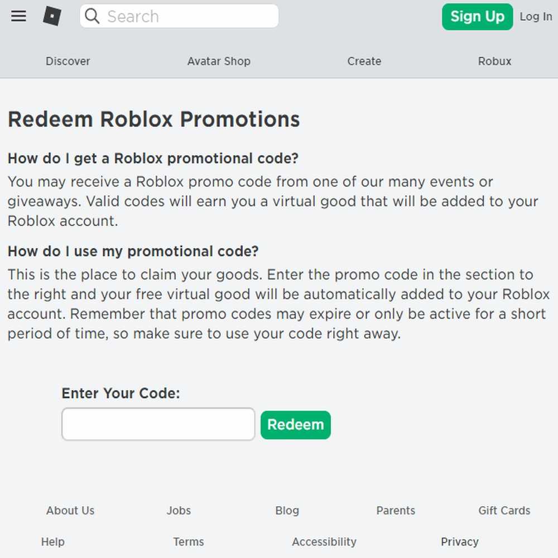Select the Create tab
This screenshot has width=558, height=558.
click(364, 61)
